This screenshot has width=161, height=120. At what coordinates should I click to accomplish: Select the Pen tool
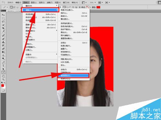tap(3, 62)
